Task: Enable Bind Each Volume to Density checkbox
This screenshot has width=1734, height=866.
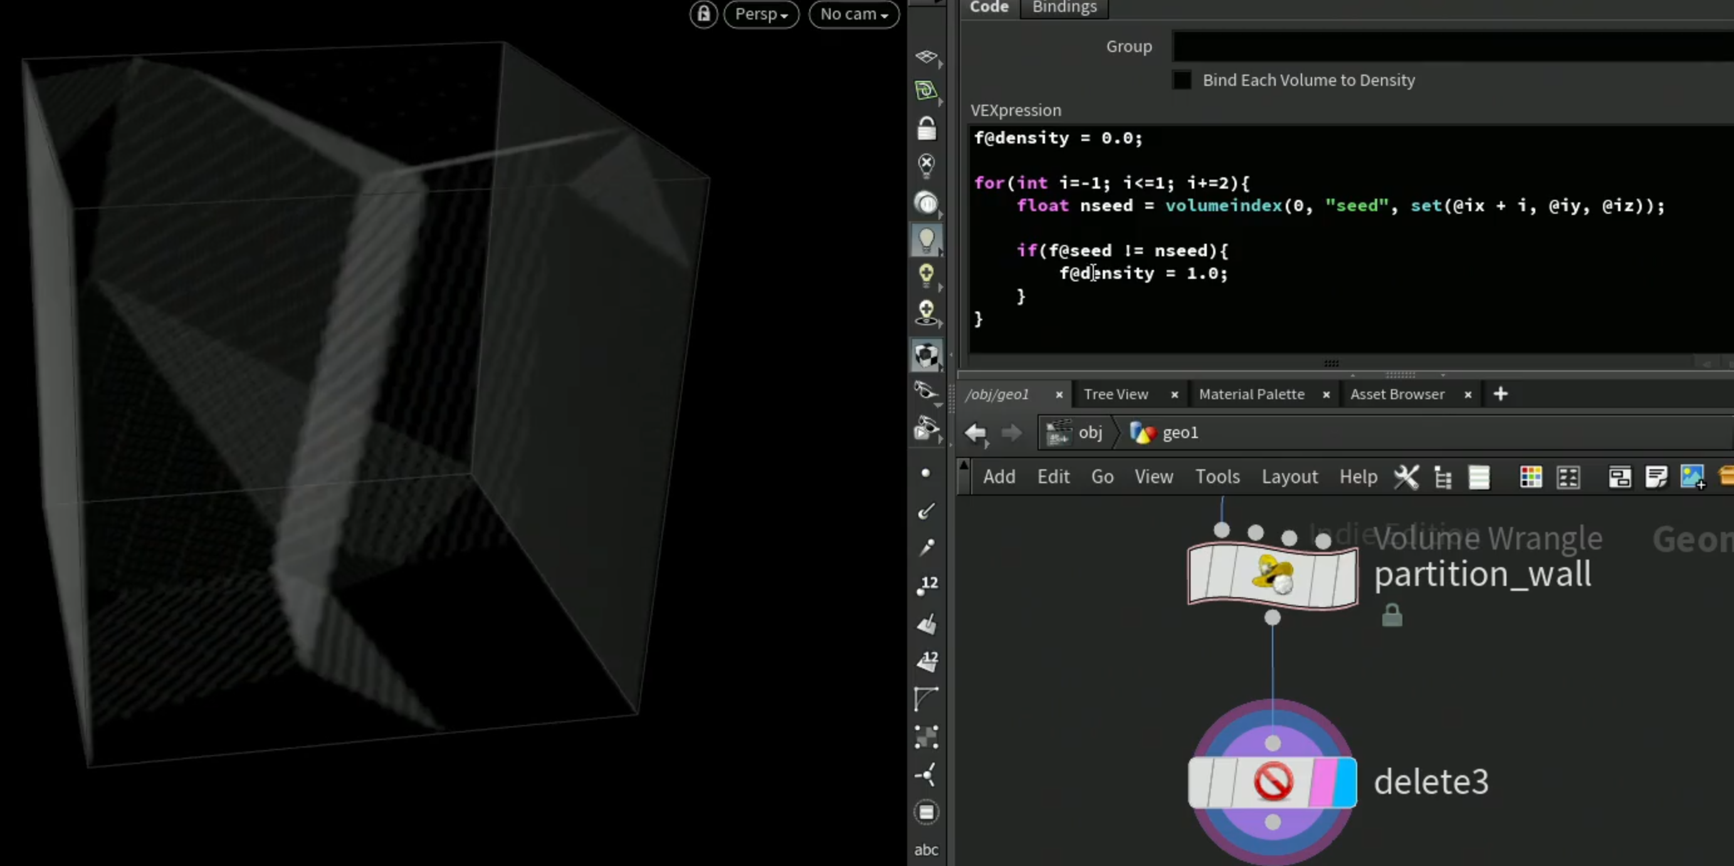Action: [x=1182, y=80]
